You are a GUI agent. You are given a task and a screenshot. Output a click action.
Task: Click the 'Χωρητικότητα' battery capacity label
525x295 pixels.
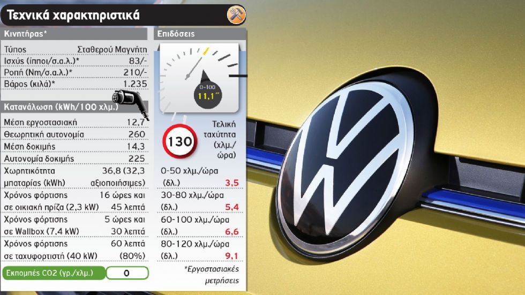pyautogui.click(x=29, y=171)
